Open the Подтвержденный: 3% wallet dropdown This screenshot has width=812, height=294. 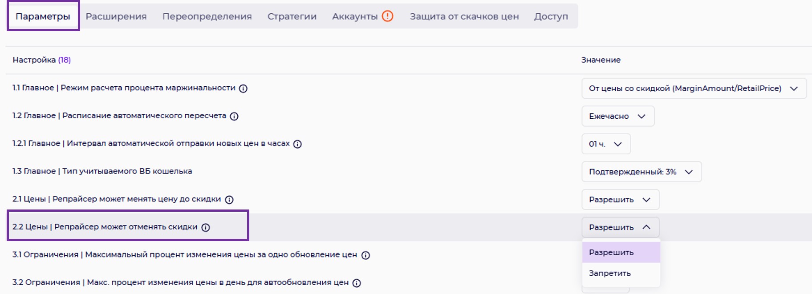pos(641,172)
